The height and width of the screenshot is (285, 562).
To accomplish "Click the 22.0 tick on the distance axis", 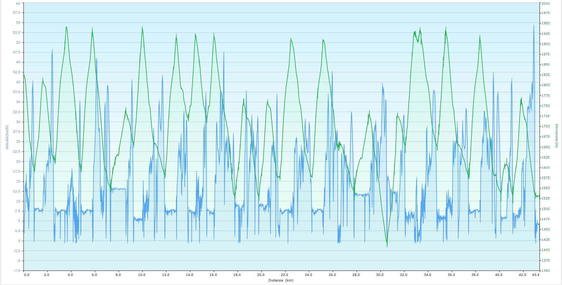I will point(285,275).
